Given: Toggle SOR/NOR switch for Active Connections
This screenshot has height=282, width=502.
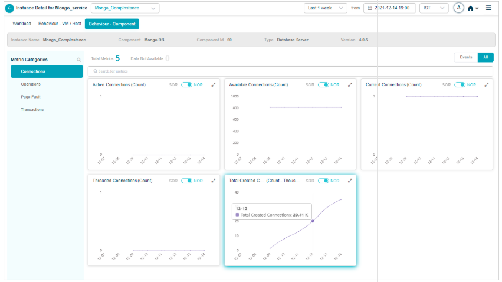Looking at the screenshot, I should pyautogui.click(x=186, y=85).
